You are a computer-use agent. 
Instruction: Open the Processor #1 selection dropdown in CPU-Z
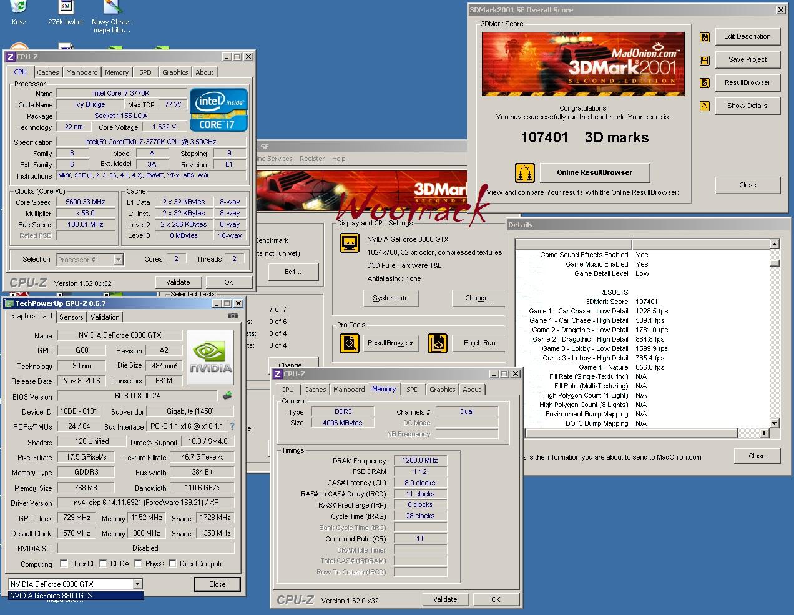point(119,260)
